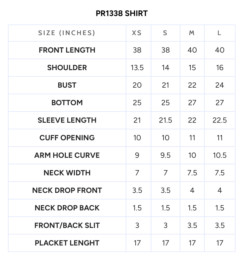Click the SIZE (INCHES) header cell
This screenshot has width=242, height=258.
[67, 33]
